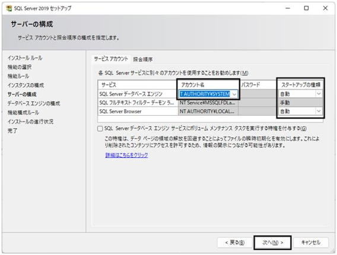Minimize the SQL Server 2019 setup window

coord(288,8)
